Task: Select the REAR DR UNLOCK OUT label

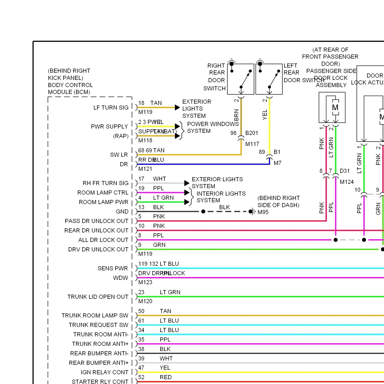Action: tap(96, 230)
